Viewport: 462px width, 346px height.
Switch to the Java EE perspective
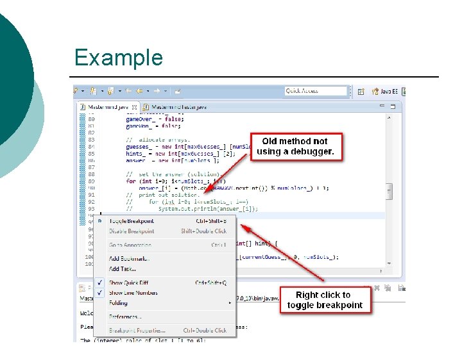pos(385,92)
